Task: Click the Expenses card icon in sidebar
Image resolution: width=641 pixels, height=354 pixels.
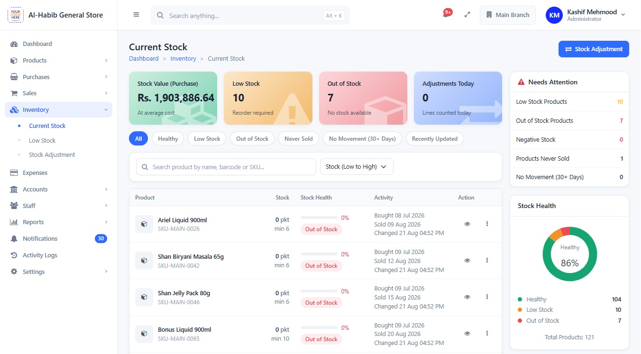Action: click(x=14, y=173)
